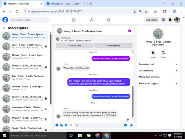The height and width of the screenshot is (139, 185).
Task: Click the Search Facebook field
Action: pos(30,20)
